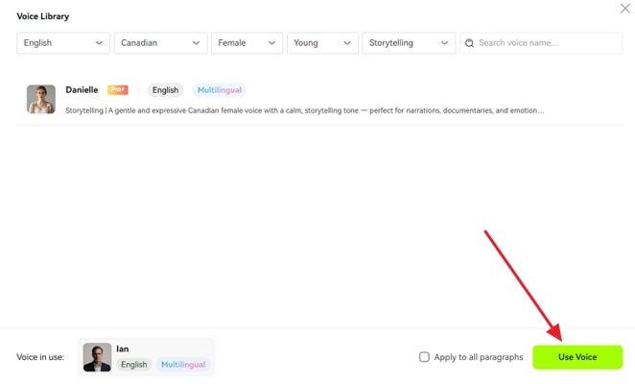
Task: Click Ian's English tag
Action: (x=134, y=364)
